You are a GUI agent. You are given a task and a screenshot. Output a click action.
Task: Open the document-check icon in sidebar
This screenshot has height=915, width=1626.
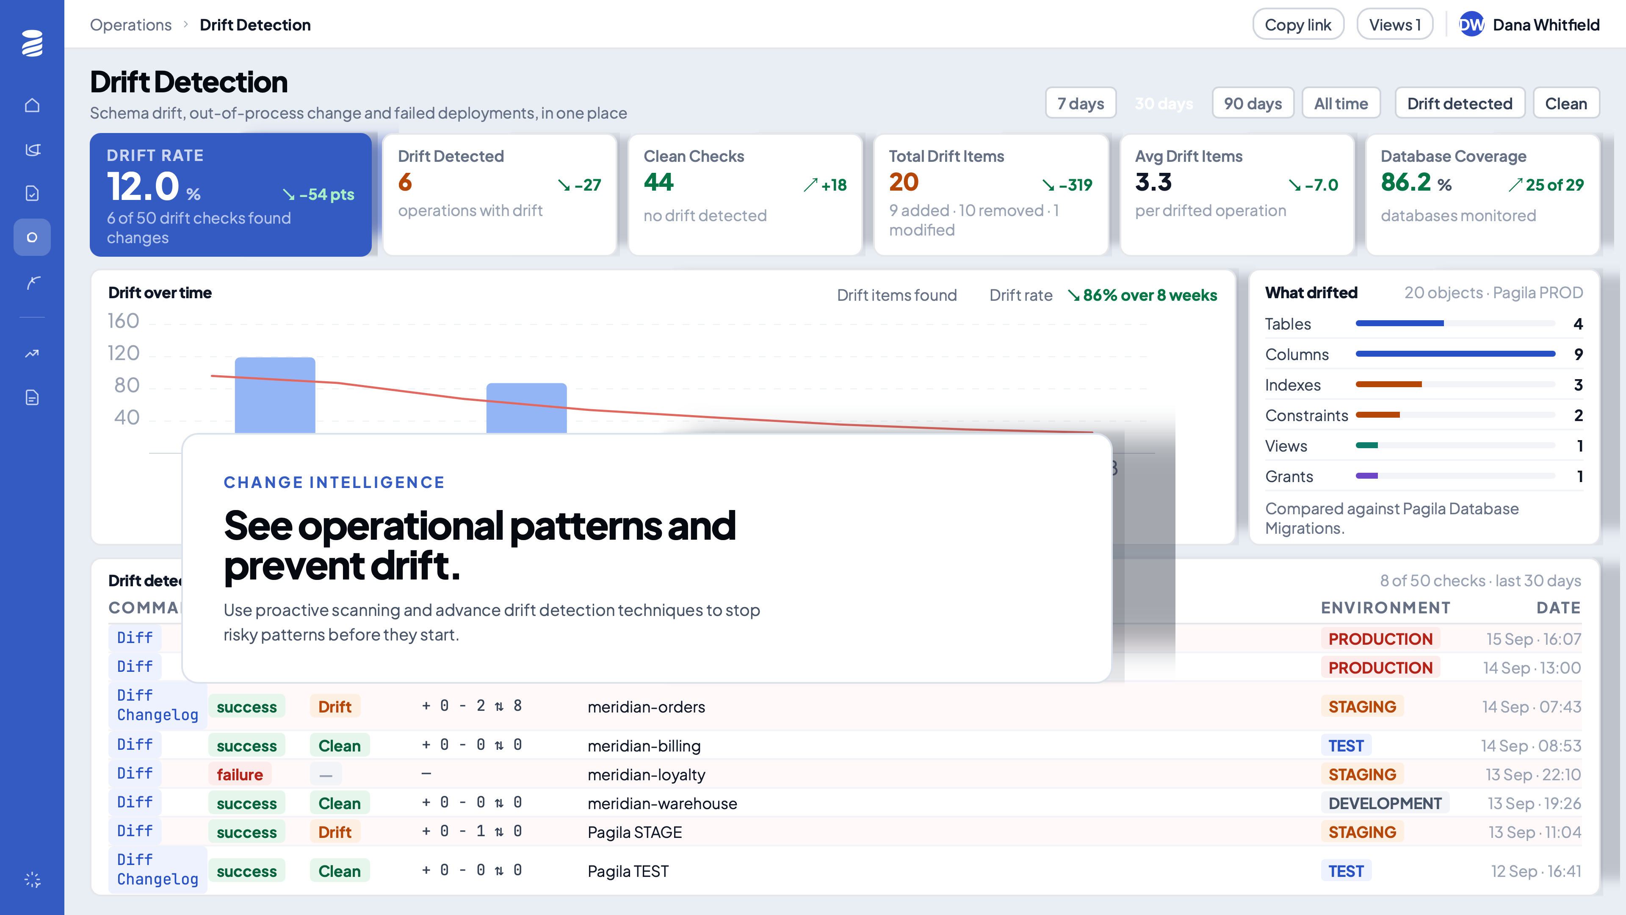[x=32, y=193]
